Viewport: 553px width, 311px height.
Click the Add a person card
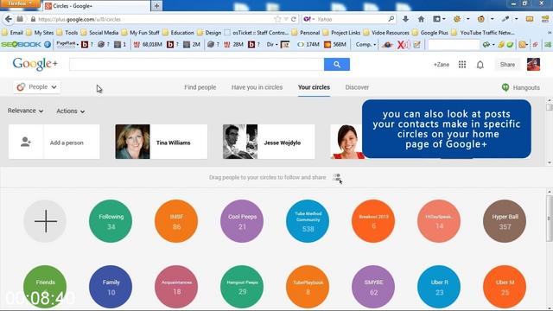tap(54, 142)
